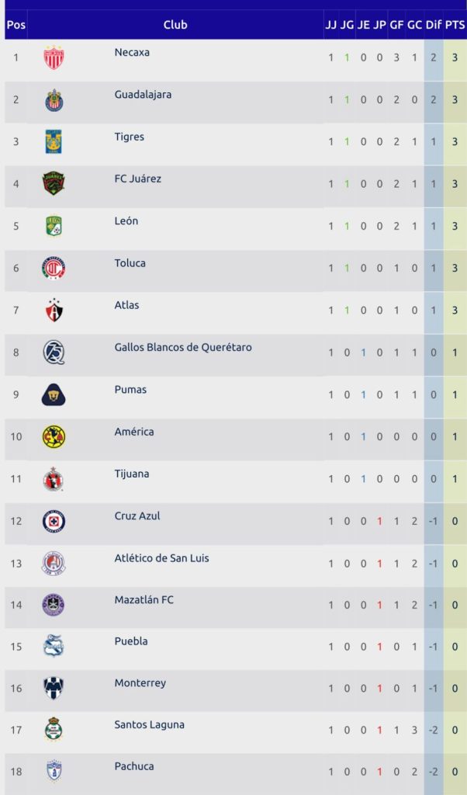Open the Pachuca team link
This screenshot has width=467, height=795.
134,766
